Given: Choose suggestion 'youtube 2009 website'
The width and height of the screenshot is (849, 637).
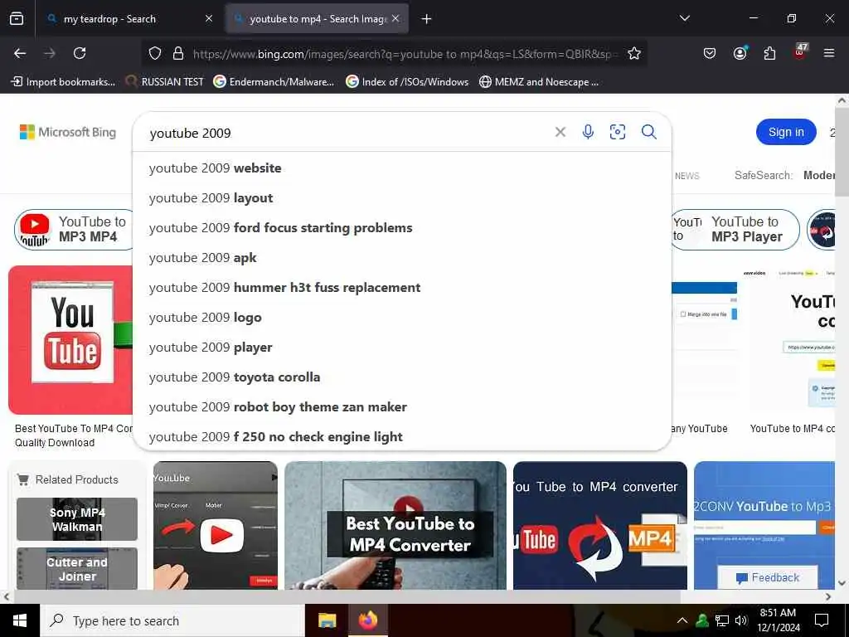Looking at the screenshot, I should coord(402,168).
